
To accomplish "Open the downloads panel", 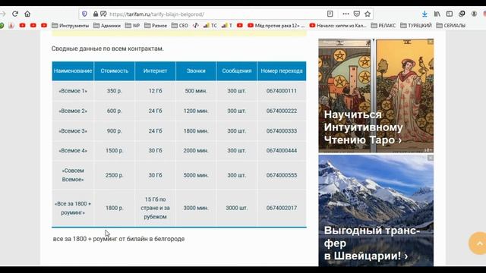I will click(x=424, y=14).
